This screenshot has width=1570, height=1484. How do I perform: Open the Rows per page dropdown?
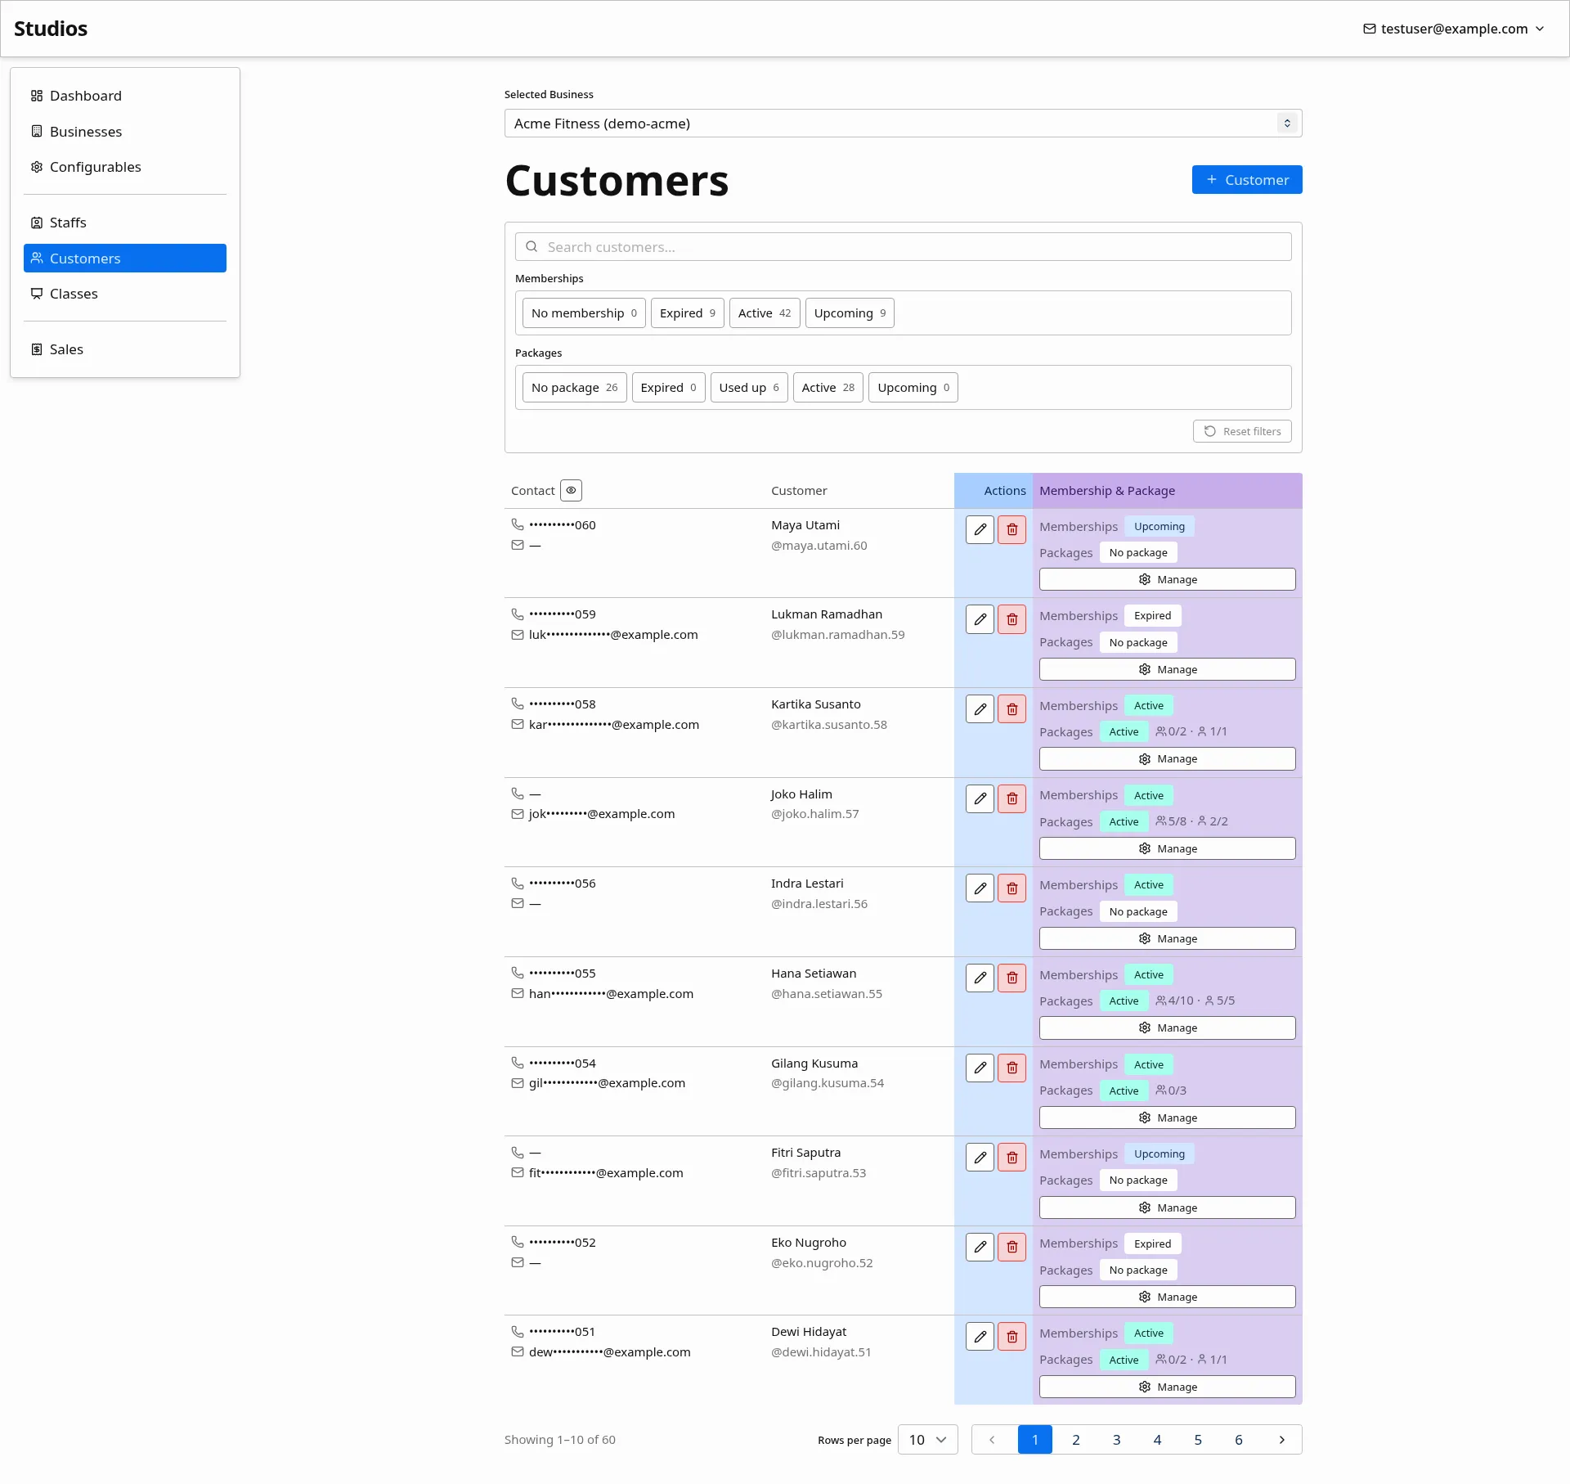[927, 1440]
